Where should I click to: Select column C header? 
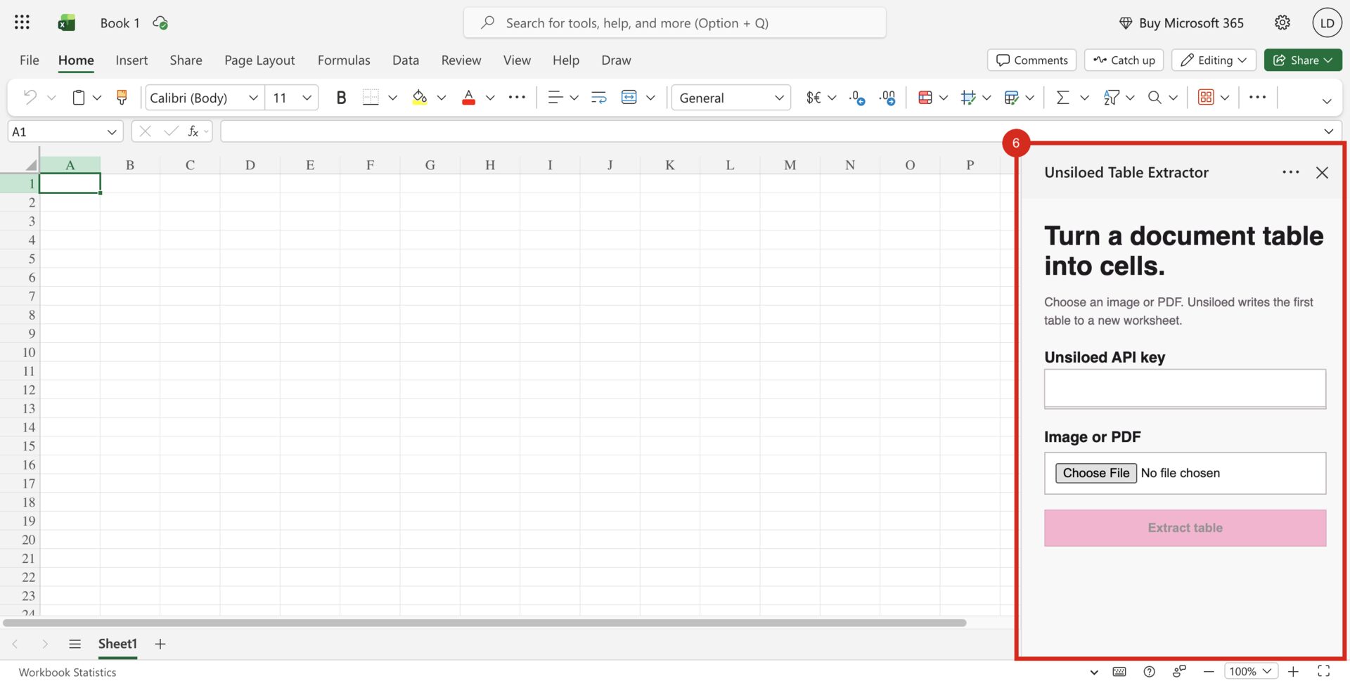tap(190, 165)
